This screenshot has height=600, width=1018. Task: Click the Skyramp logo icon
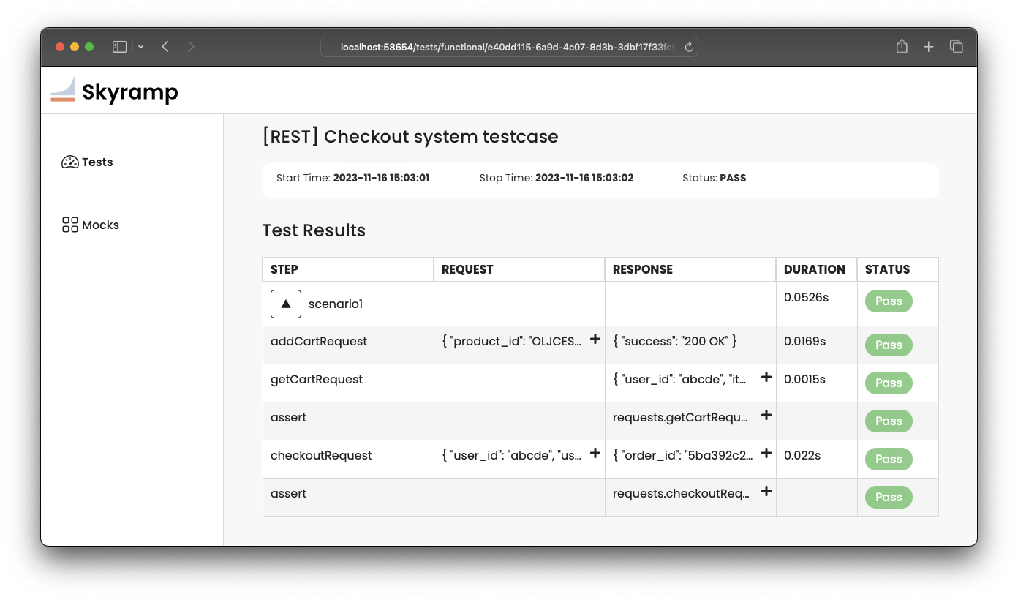pyautogui.click(x=63, y=90)
